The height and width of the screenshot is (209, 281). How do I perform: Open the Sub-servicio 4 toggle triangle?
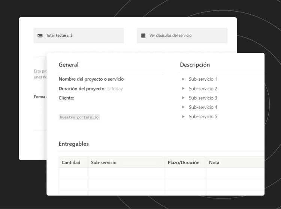click(183, 107)
